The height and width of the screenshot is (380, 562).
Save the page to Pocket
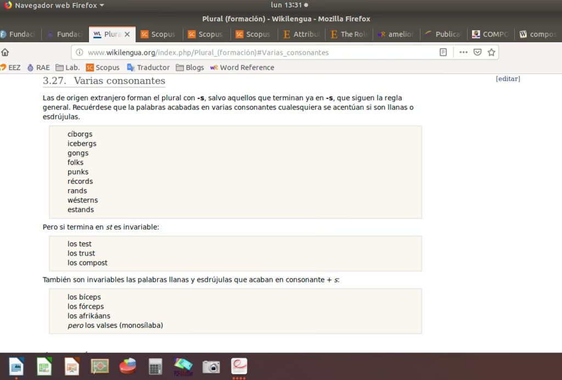[x=477, y=53]
